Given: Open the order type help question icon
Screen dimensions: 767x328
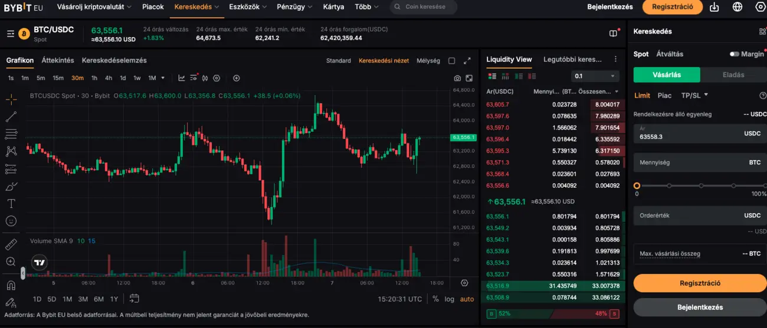Looking at the screenshot, I should pos(763,95).
